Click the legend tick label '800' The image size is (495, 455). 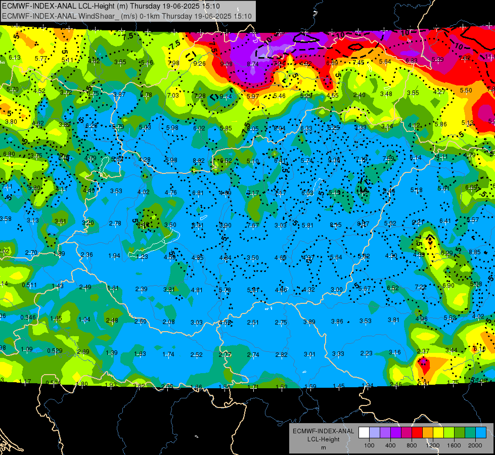click(x=412, y=445)
